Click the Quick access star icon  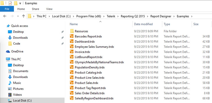point(8,26)
